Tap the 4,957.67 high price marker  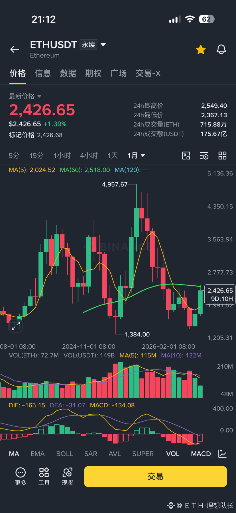pyautogui.click(x=115, y=184)
